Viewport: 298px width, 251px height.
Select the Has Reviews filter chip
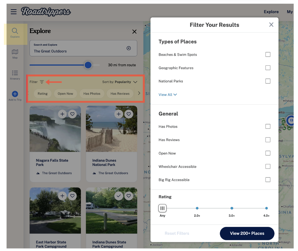pyautogui.click(x=120, y=94)
